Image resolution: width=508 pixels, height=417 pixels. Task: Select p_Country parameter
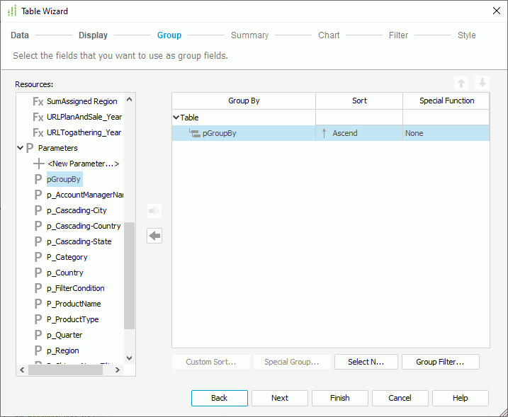[64, 273]
